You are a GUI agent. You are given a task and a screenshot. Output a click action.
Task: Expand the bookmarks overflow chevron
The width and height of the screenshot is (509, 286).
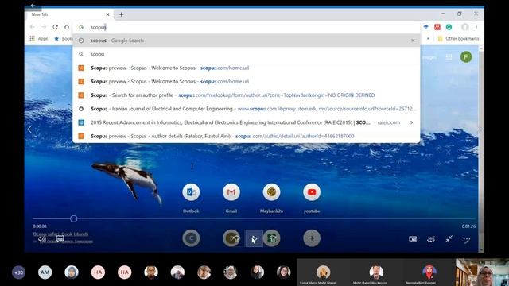[x=428, y=38]
